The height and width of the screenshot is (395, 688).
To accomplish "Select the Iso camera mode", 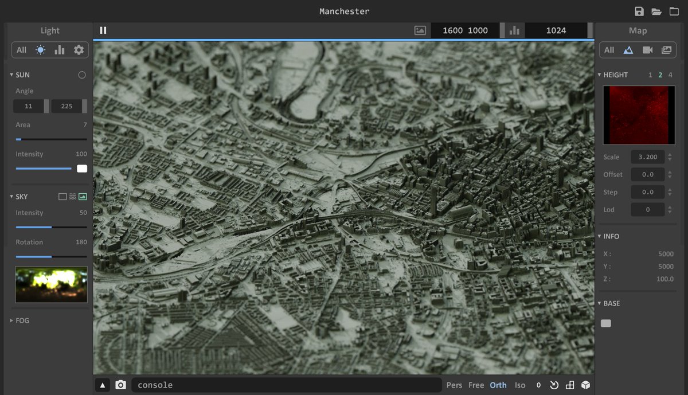I will pos(520,385).
